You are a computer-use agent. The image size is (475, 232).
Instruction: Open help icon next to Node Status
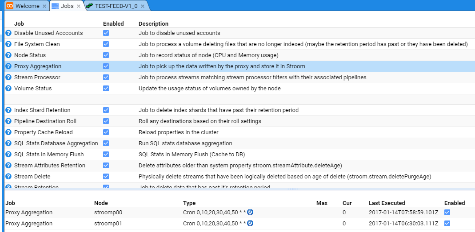[8, 55]
